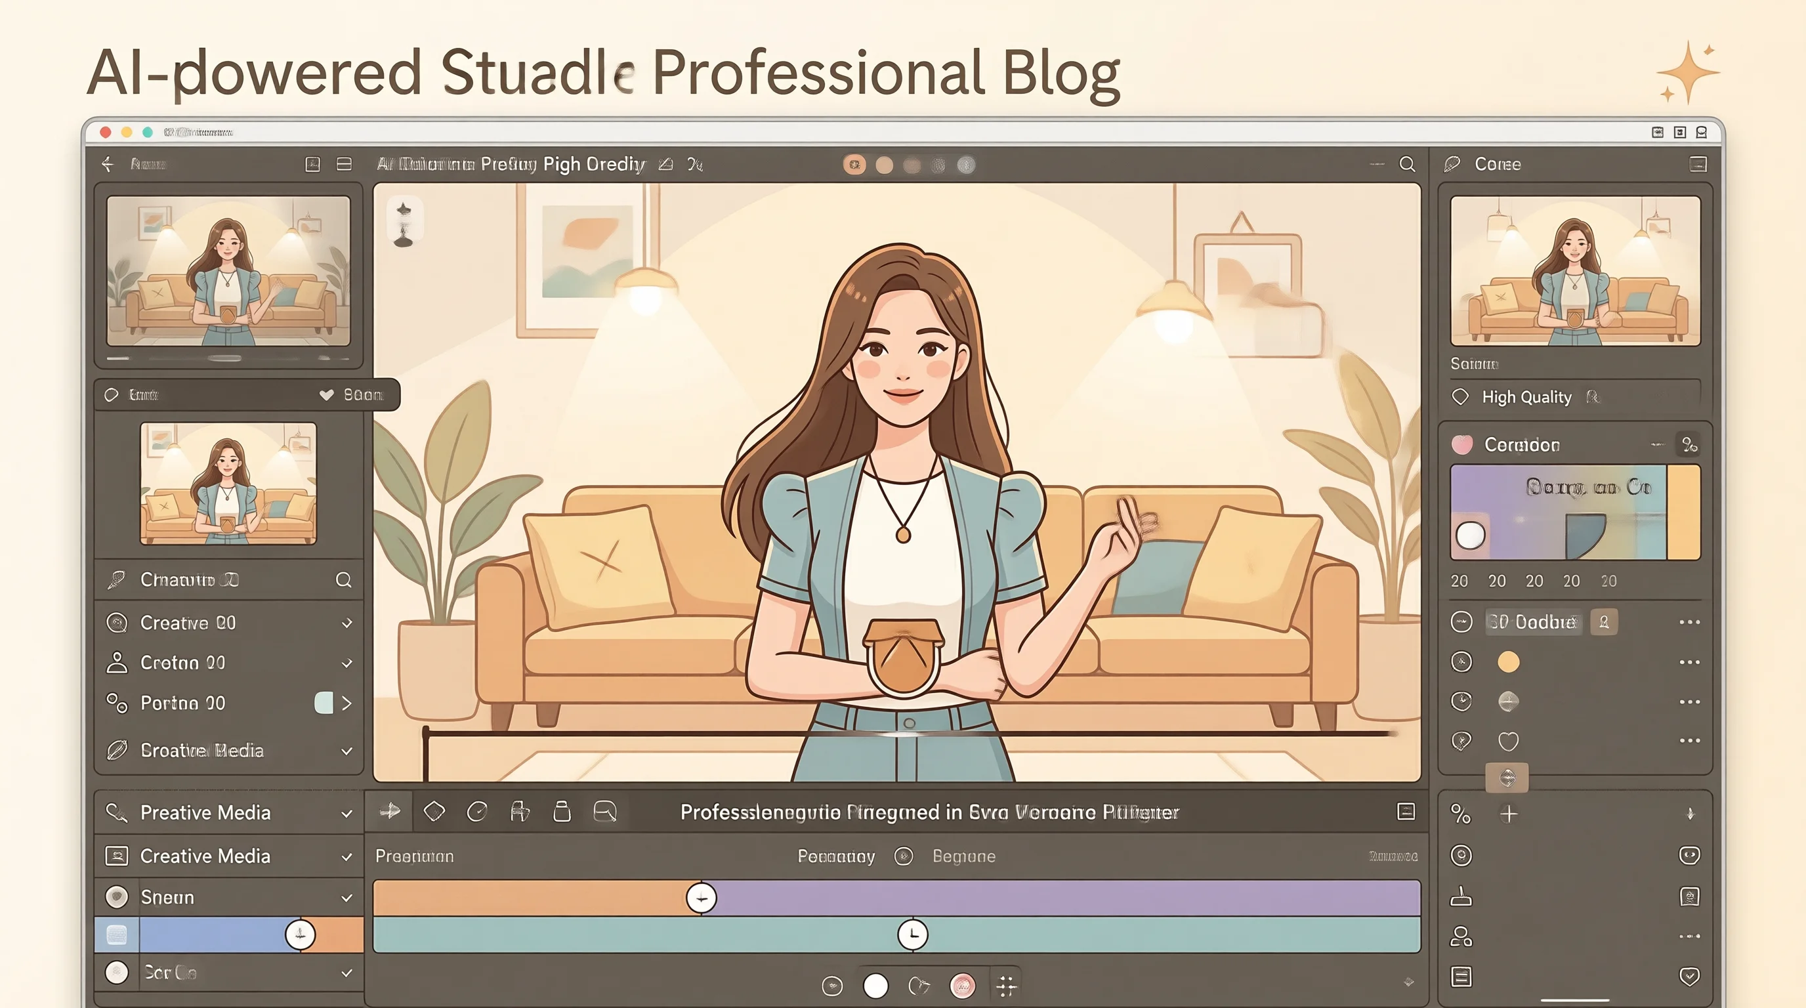Click the panel icon right of timeline title
Screen dimensions: 1806x1008
pyautogui.click(x=1406, y=812)
